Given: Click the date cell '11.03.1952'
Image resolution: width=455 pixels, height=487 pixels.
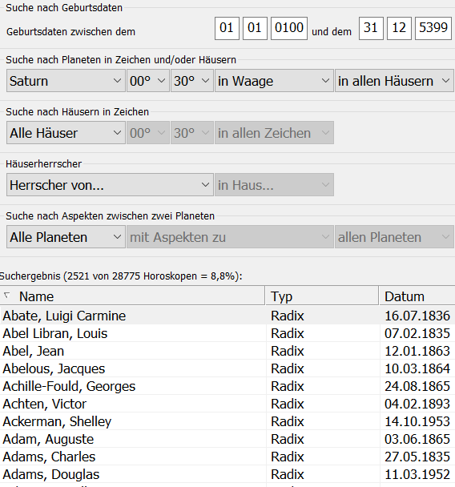Looking at the screenshot, I should coord(417,474).
